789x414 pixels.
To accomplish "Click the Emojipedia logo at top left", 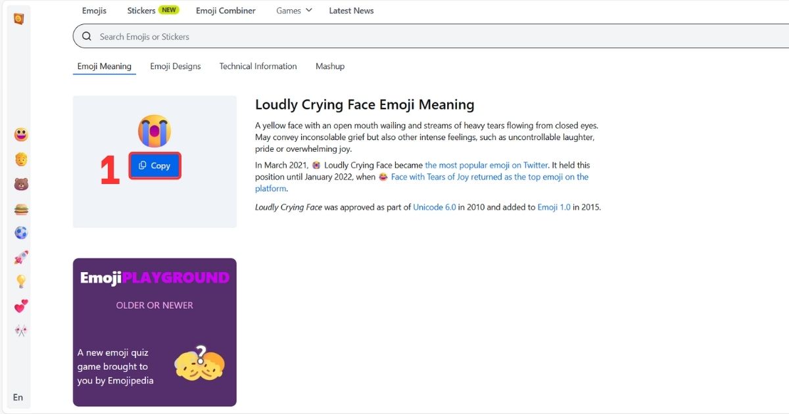I will (18, 19).
